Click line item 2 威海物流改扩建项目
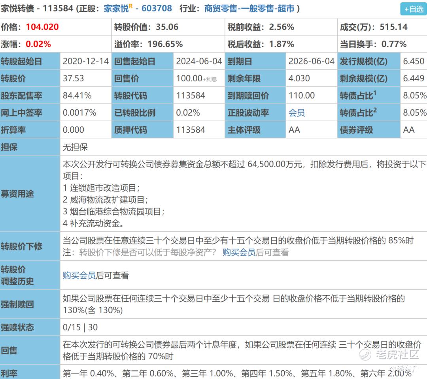Screen dimensions: 427x379 click(106, 199)
